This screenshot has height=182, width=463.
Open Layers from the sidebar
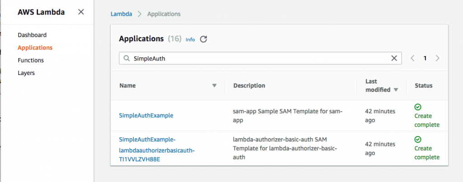click(26, 73)
